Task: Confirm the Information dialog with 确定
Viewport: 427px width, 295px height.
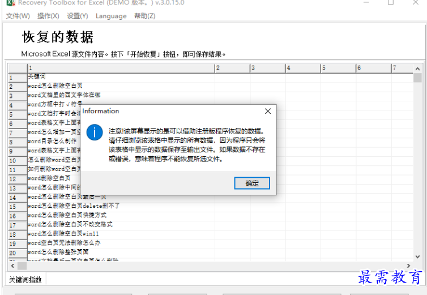Action: [252, 183]
